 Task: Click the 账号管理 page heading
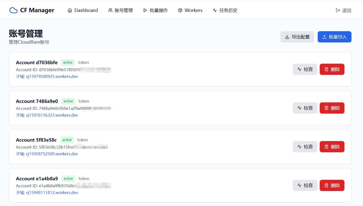(26, 33)
